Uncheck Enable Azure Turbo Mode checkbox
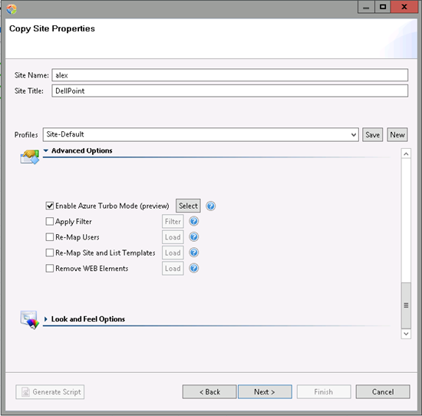The width and height of the screenshot is (422, 416). (50, 206)
